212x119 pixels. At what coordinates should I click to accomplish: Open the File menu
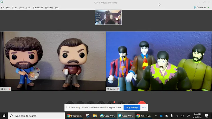[3, 8]
